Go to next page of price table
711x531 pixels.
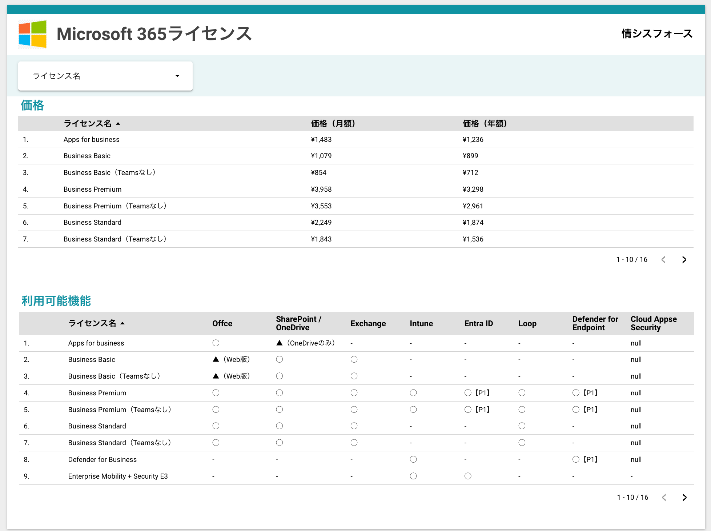[684, 260]
